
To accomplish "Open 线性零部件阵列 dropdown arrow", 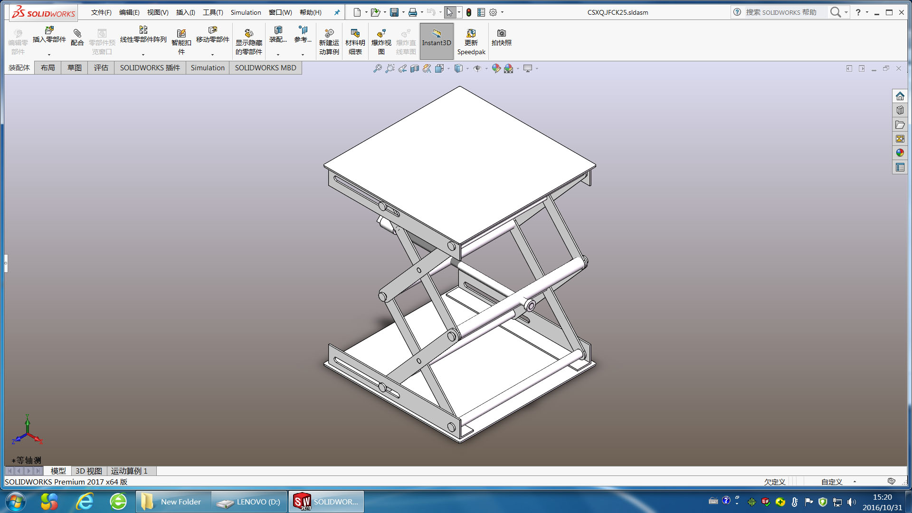I will point(143,55).
